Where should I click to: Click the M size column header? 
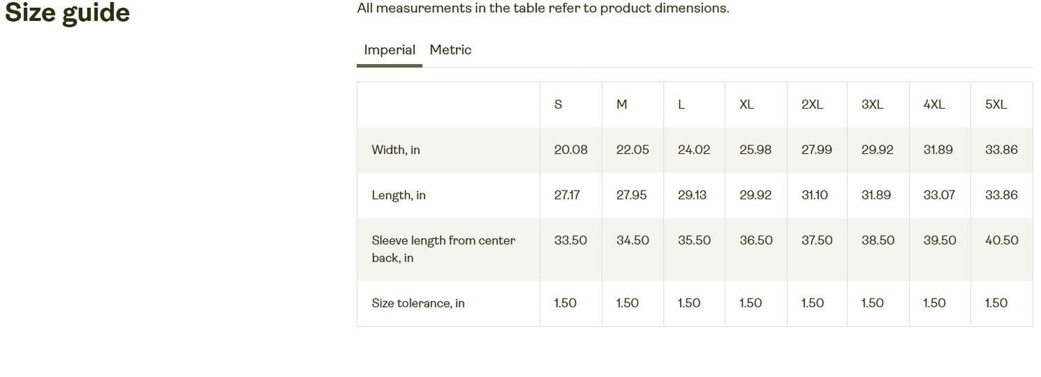pyautogui.click(x=622, y=104)
